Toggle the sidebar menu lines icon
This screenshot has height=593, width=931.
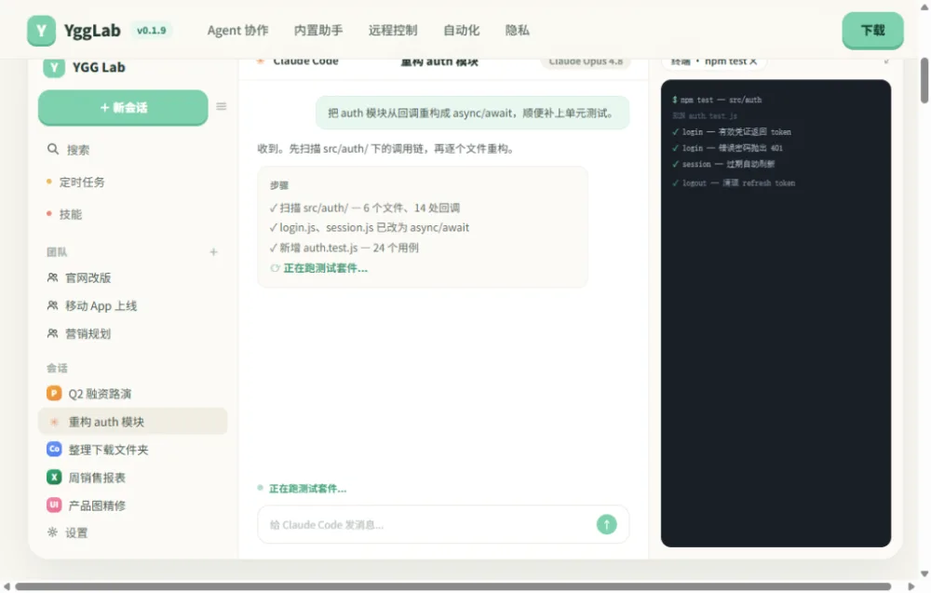click(x=221, y=106)
